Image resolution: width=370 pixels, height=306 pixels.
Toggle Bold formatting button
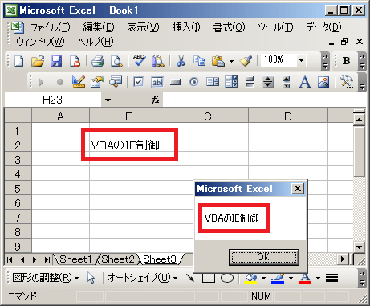click(x=346, y=61)
